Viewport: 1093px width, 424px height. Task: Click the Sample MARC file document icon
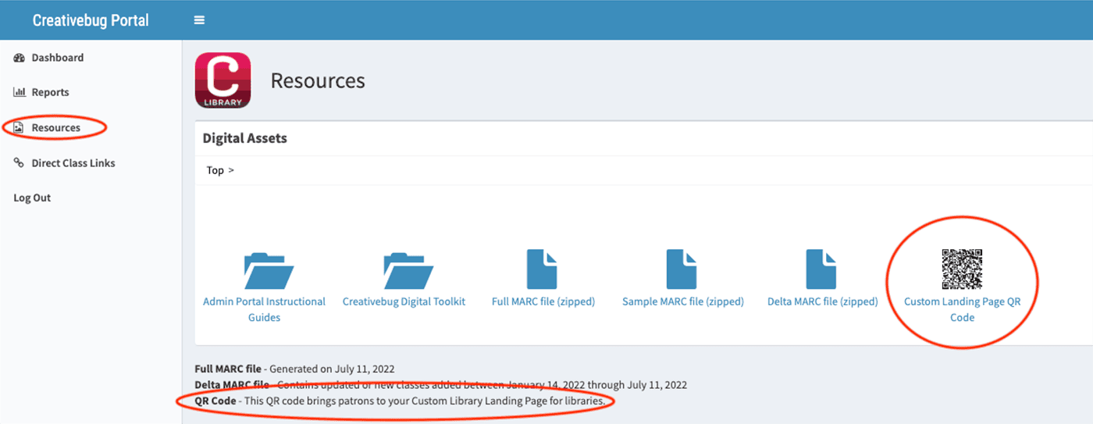coord(682,269)
